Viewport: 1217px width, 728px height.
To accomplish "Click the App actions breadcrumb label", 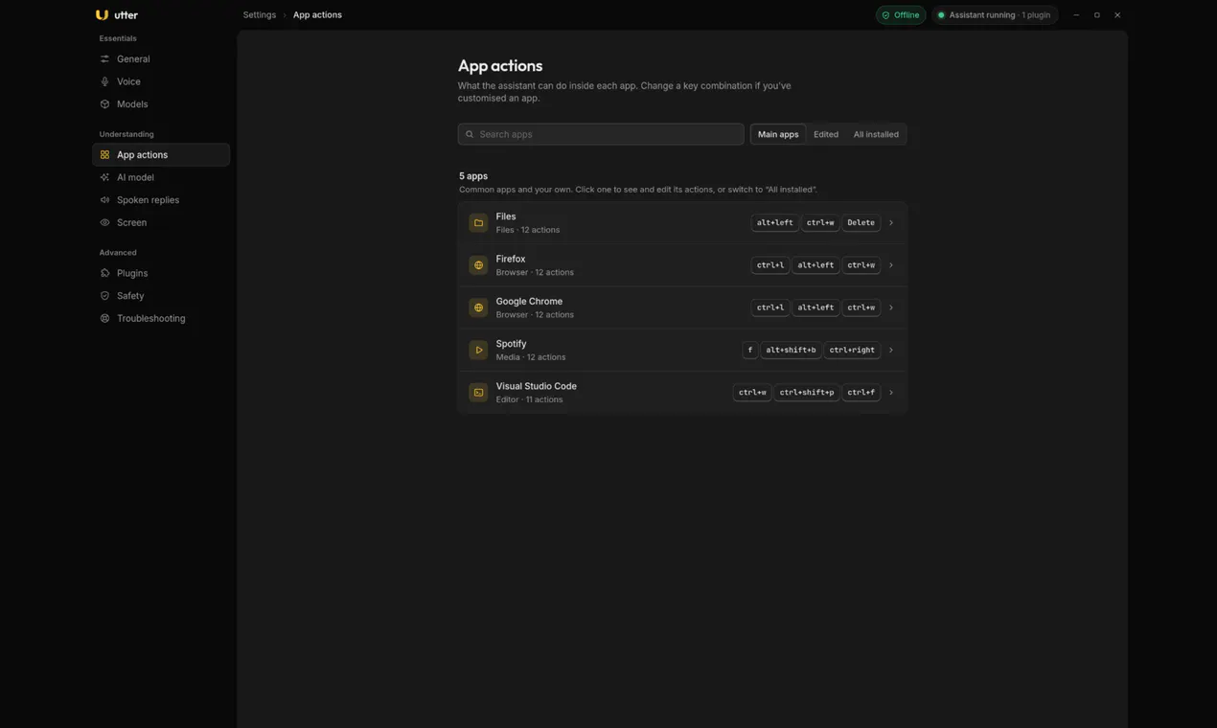I will pyautogui.click(x=317, y=15).
